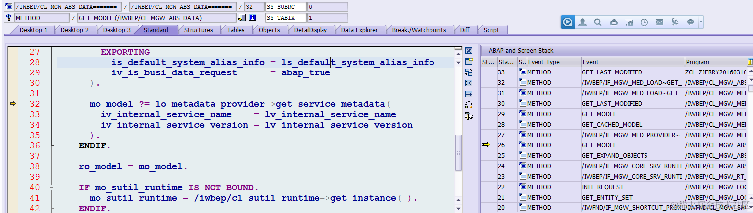Screen dimensions: 753x213
Task: Select stack row GET_EXPAND_OBJECTS
Action: [614, 155]
